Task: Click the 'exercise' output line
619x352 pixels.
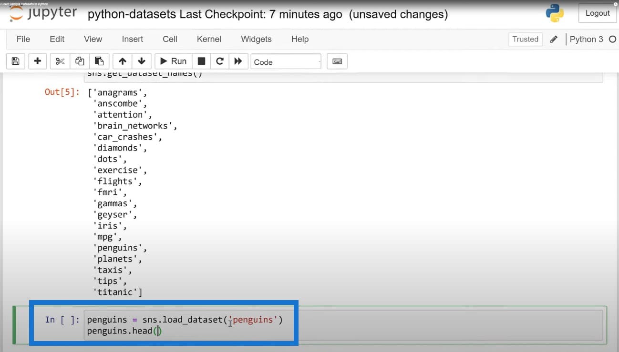Action: (120, 170)
